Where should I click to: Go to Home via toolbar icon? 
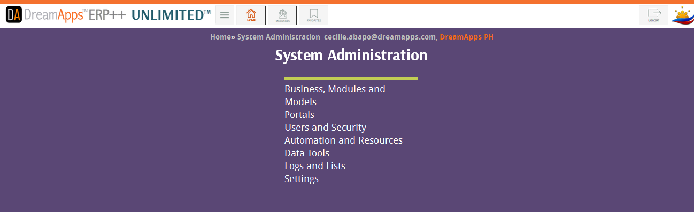coord(251,15)
